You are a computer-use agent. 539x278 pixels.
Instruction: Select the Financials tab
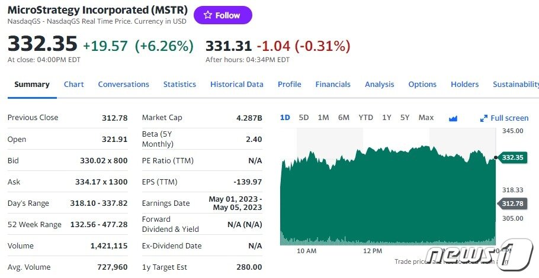click(x=333, y=85)
